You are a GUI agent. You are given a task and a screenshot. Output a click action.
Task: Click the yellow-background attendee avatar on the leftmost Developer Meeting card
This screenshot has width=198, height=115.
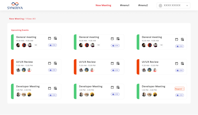[x=29, y=94]
